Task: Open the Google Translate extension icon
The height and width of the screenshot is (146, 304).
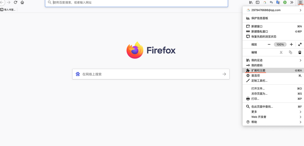Action: coord(278,2)
